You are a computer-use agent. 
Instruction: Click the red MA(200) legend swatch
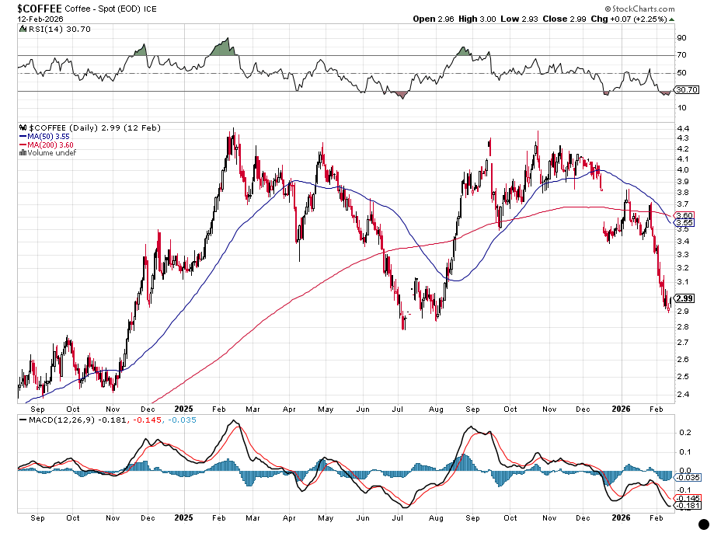pos(21,144)
